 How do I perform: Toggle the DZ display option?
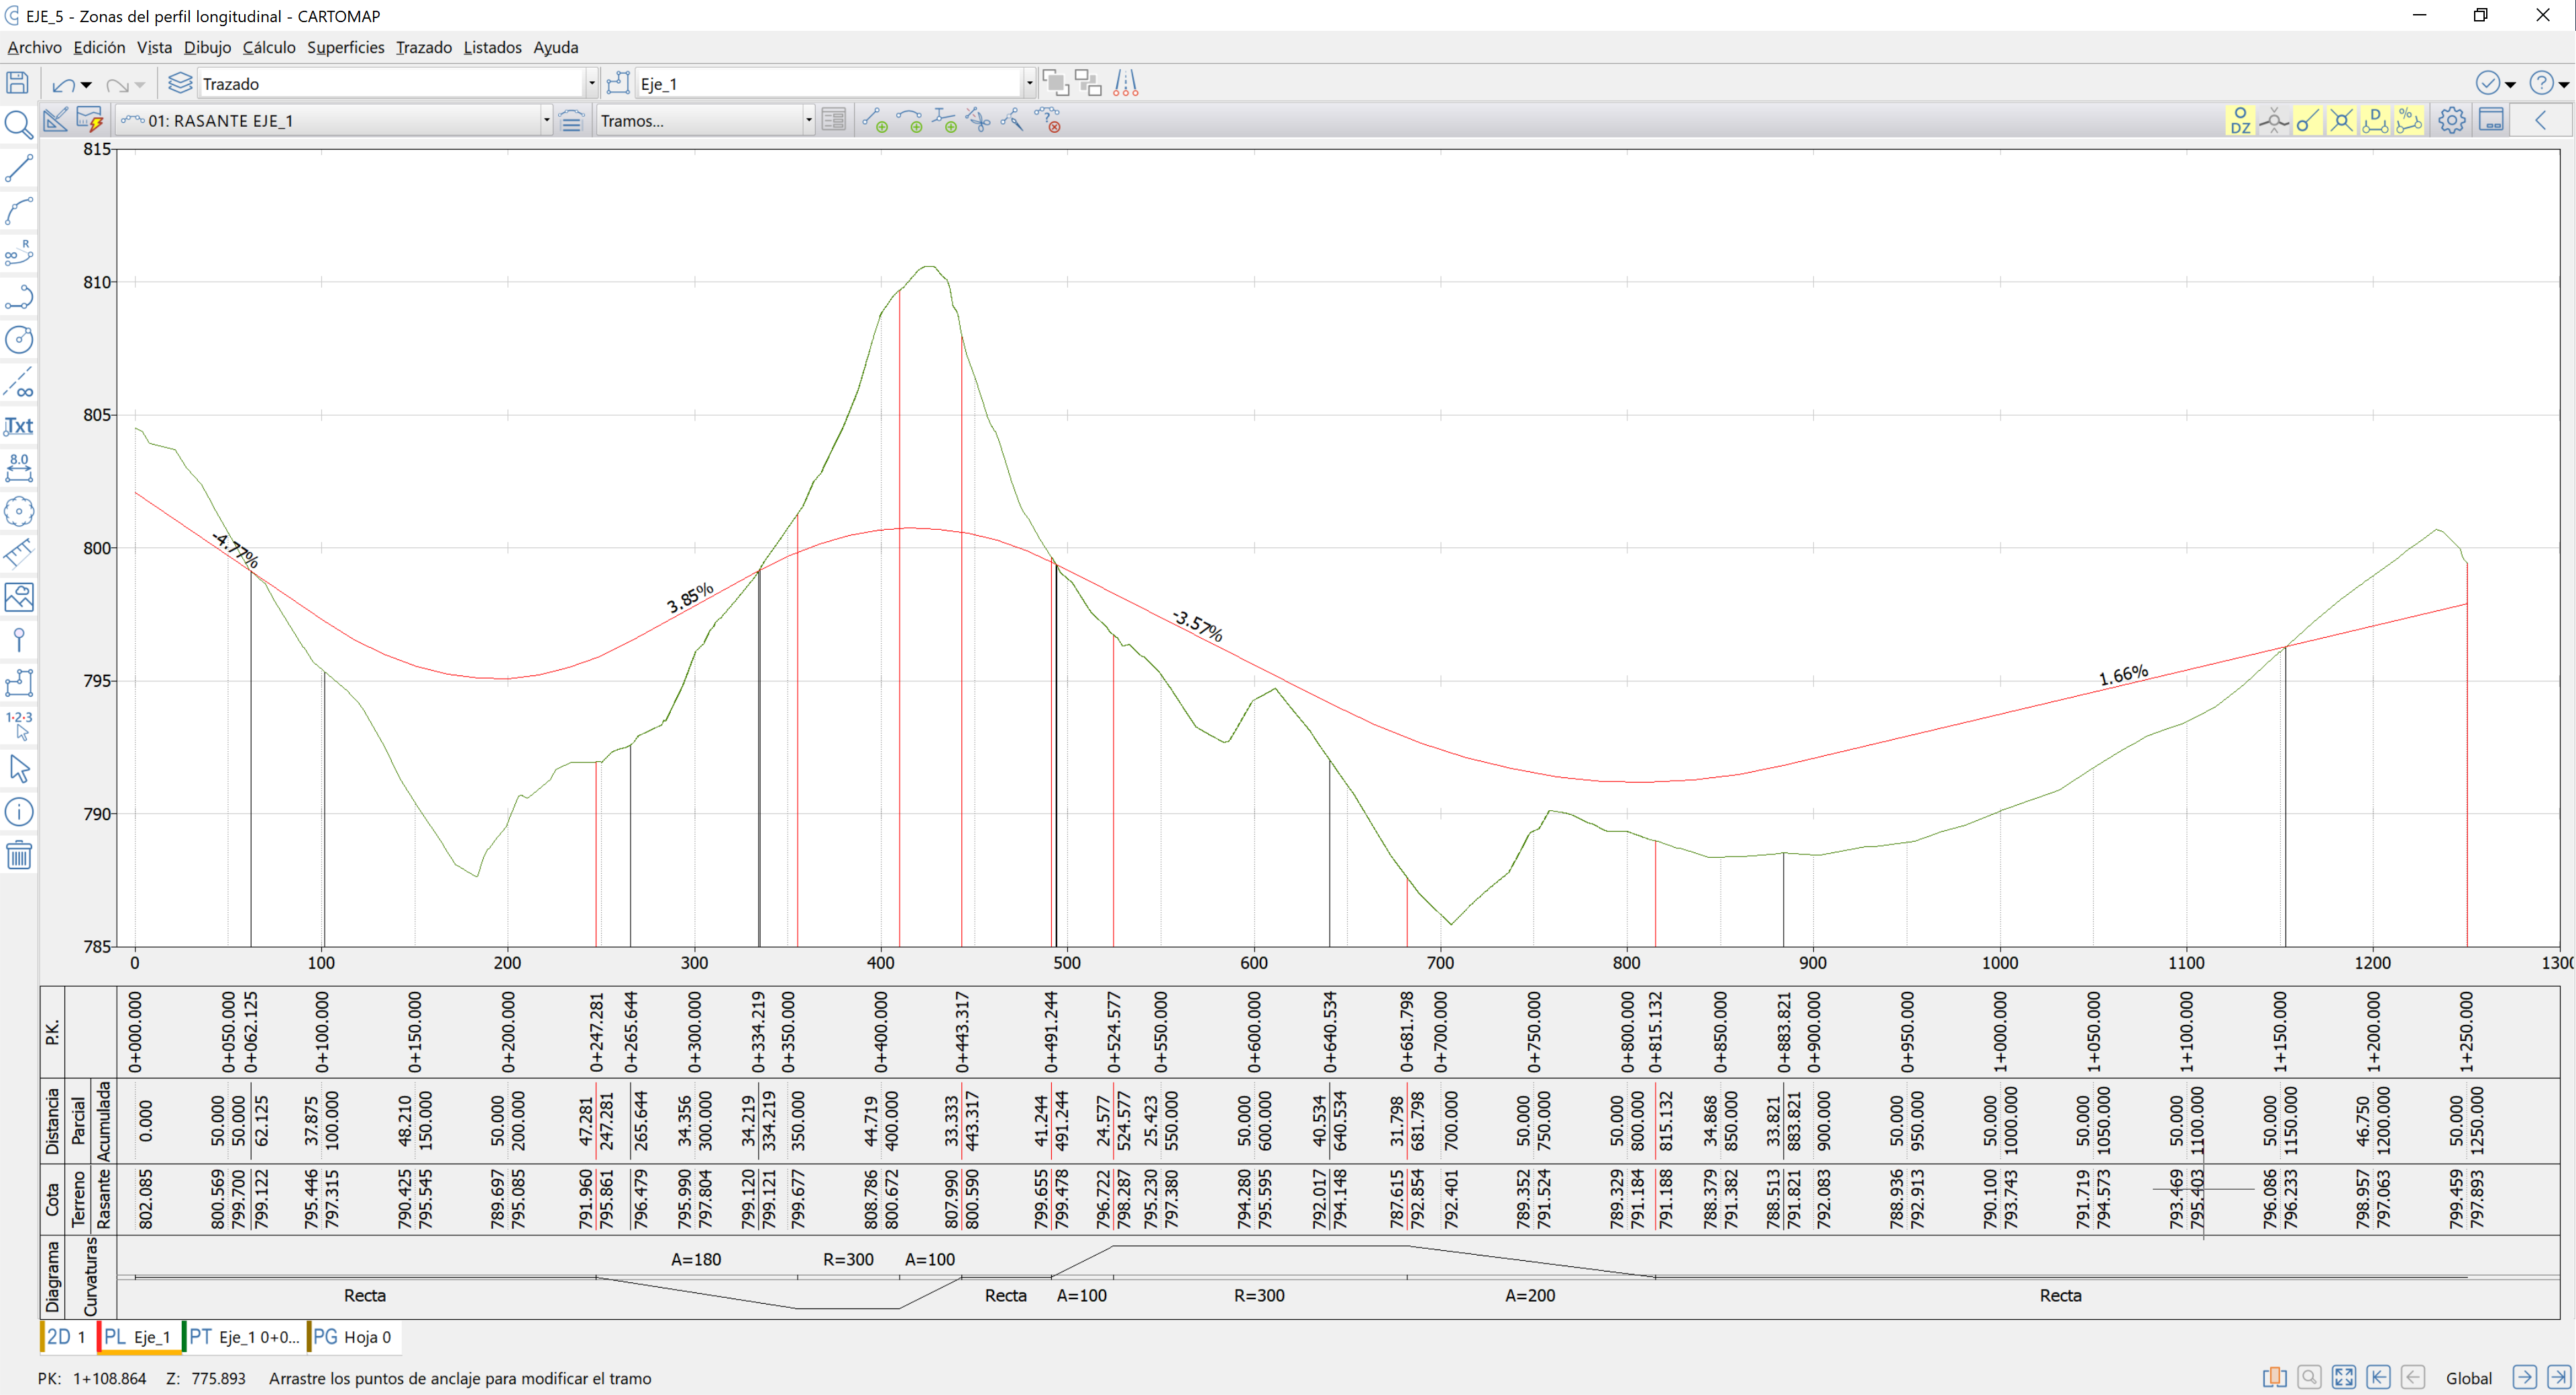click(2240, 121)
